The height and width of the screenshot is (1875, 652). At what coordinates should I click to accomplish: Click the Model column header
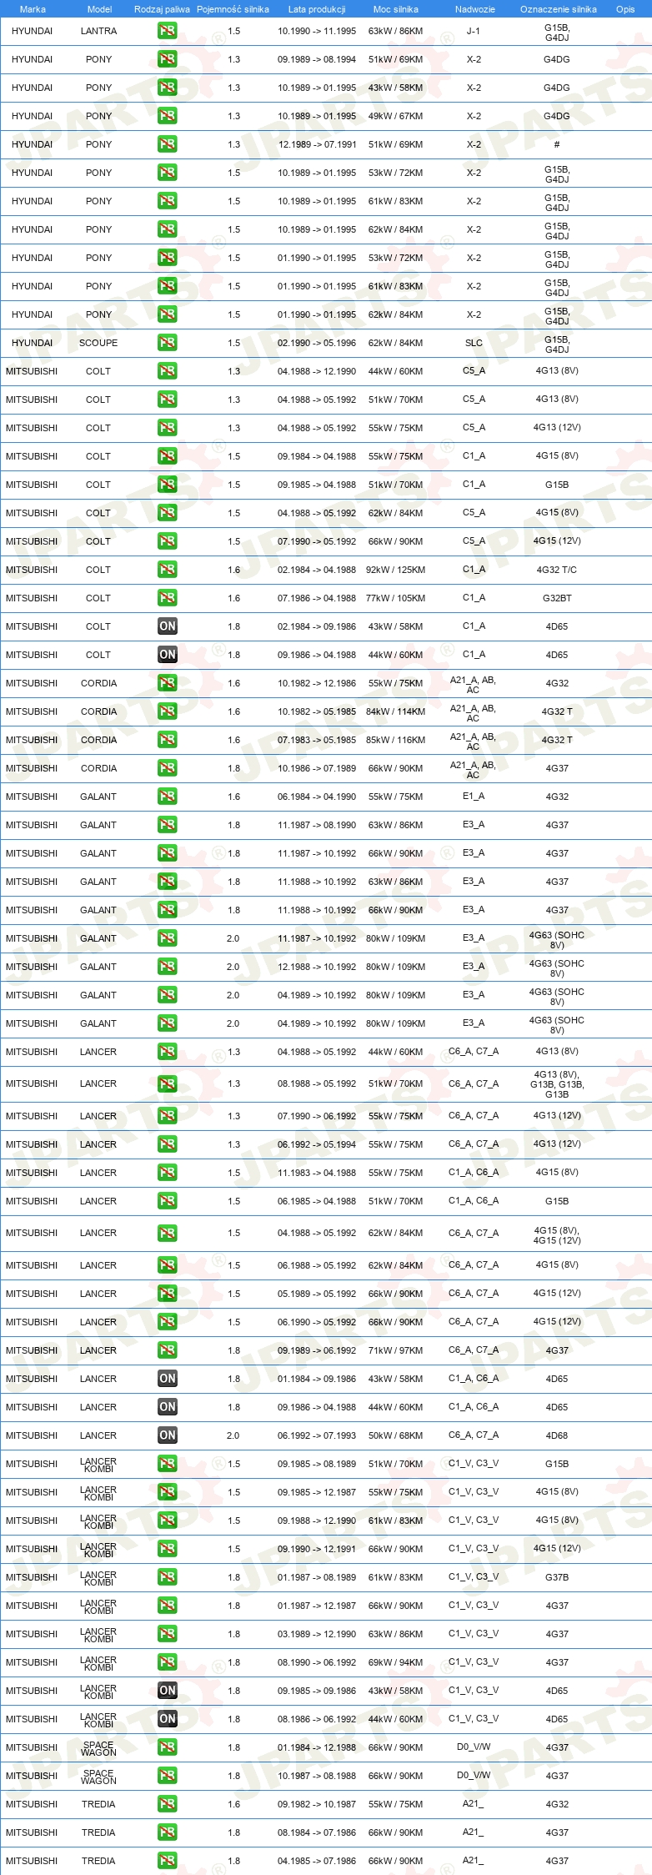99,9
